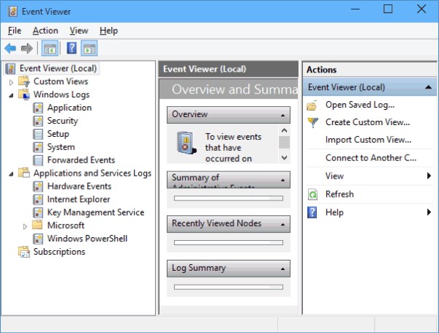Screen dimensions: 439x333
Task: Click the Forward arrow toolbar icon
Action: click(x=26, y=48)
